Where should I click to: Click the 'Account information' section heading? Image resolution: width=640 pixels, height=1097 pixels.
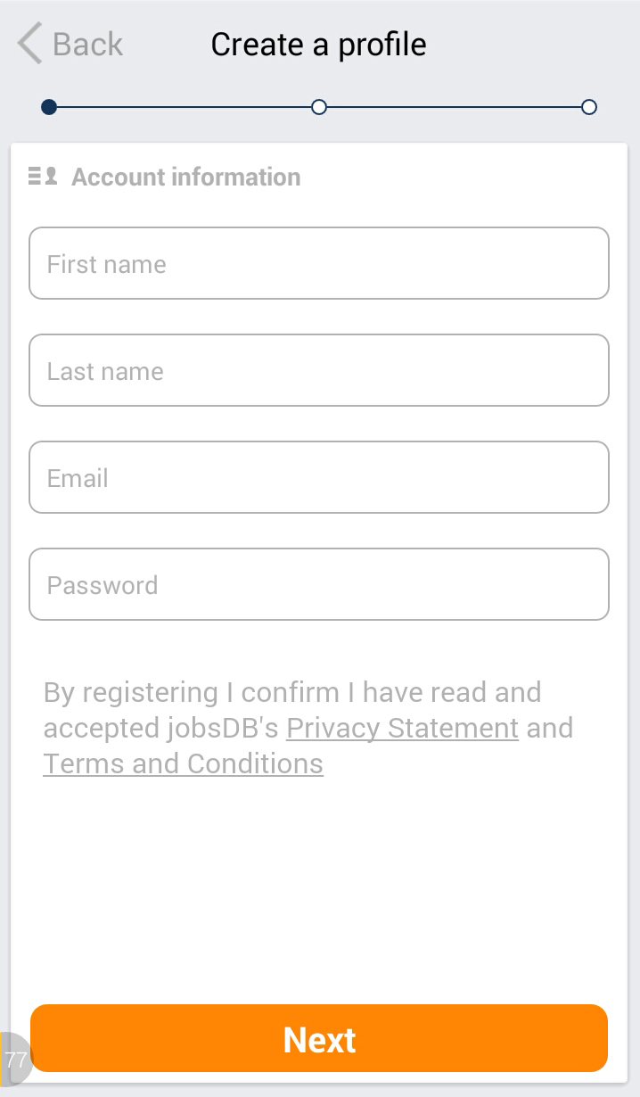pos(185,177)
